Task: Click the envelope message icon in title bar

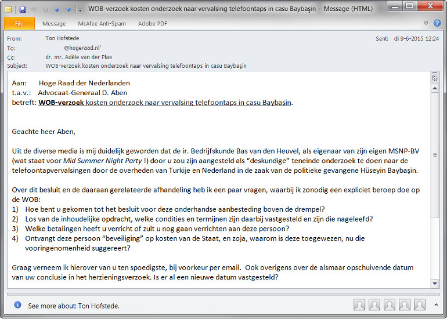Action: click(8, 9)
